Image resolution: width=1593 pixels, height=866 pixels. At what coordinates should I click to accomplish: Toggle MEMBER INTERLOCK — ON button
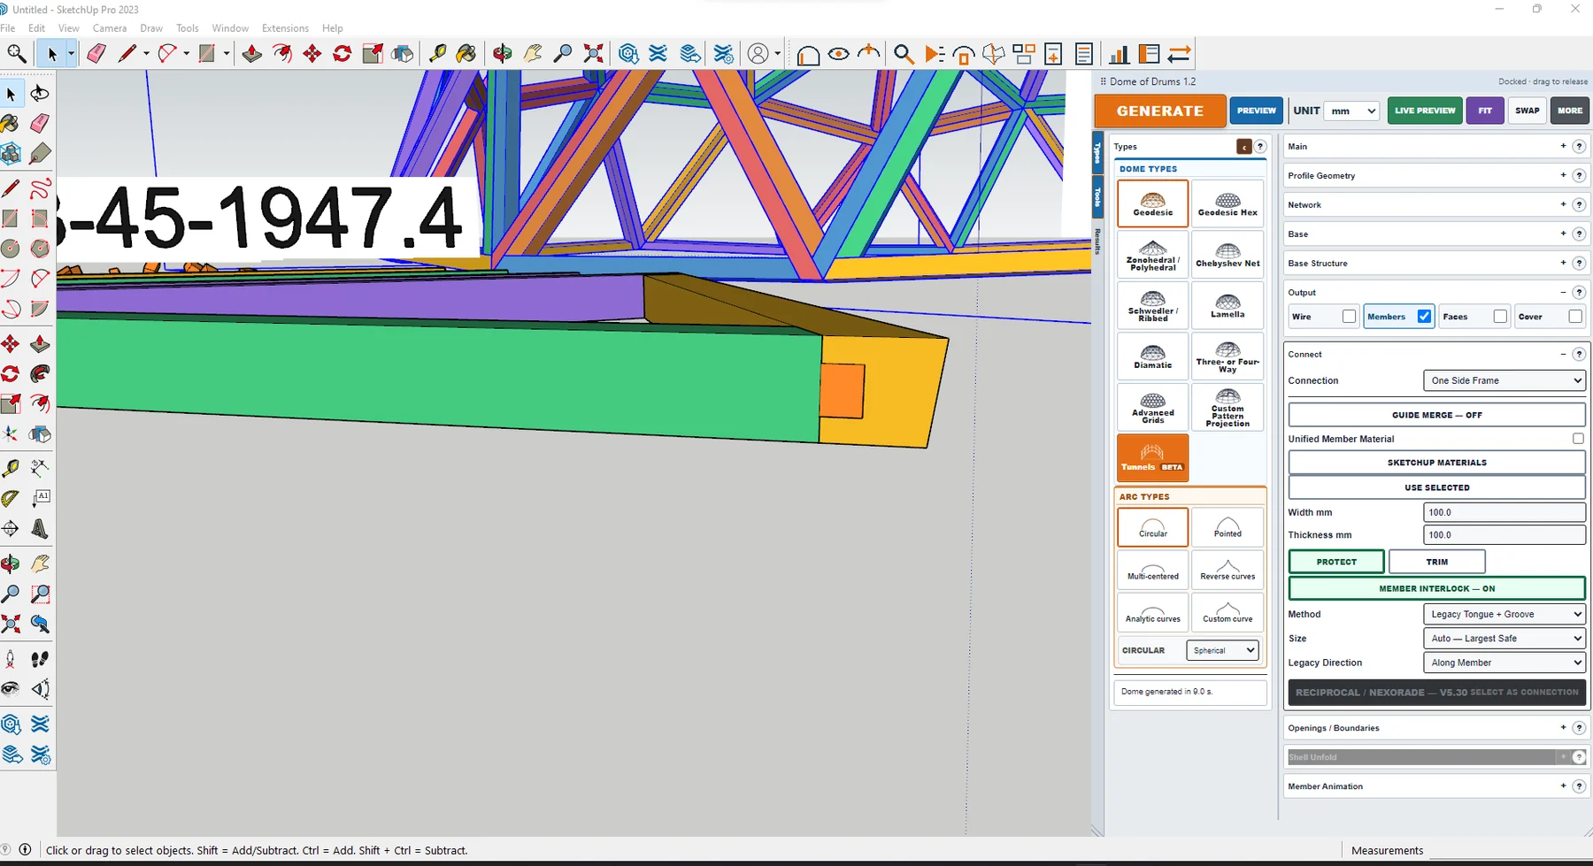1436,588
